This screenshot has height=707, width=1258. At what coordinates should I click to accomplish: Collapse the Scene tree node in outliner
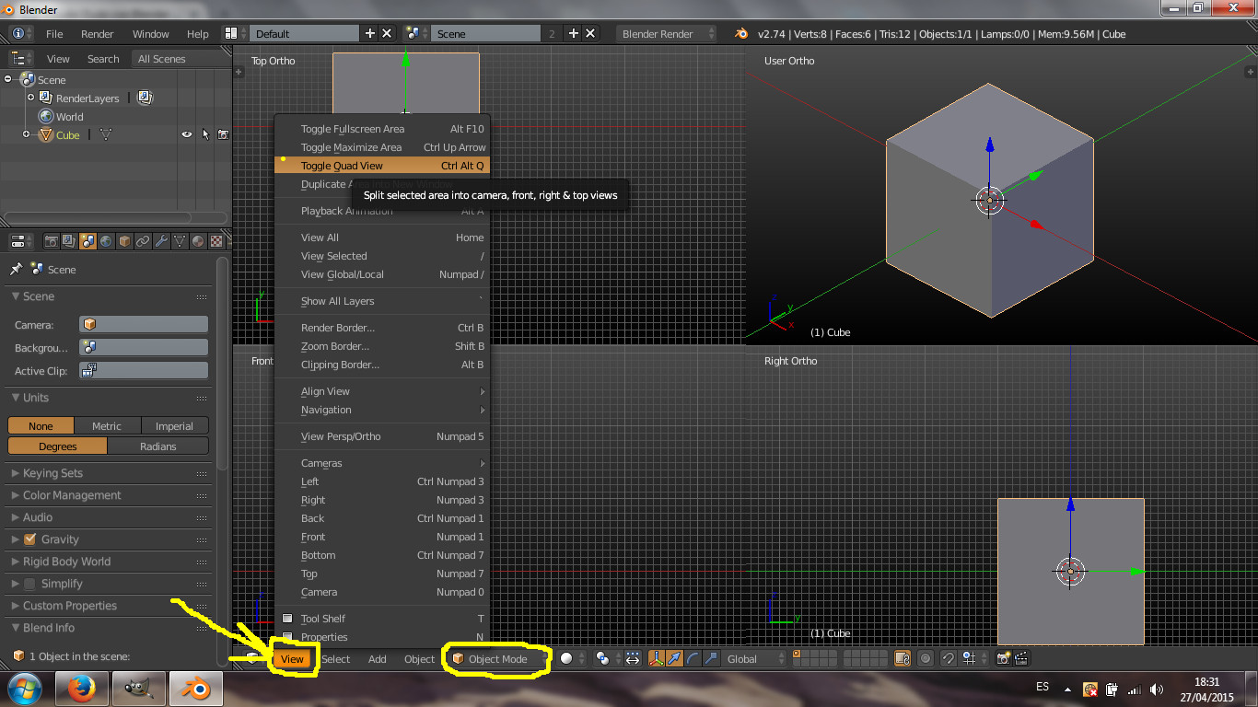click(x=7, y=79)
